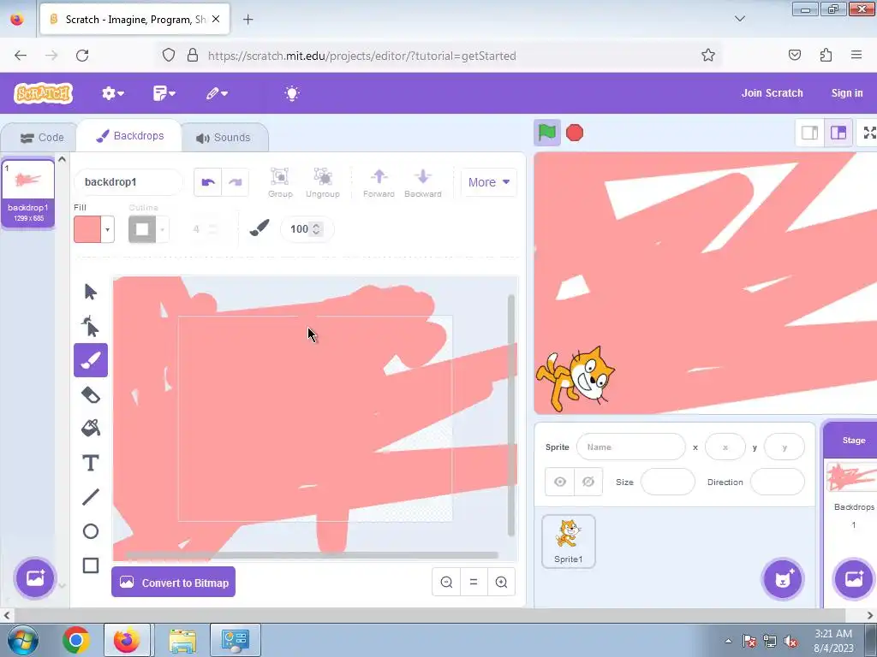Screen dimensions: 877x657
Task: Click the sprite Direction field
Action: click(x=778, y=482)
